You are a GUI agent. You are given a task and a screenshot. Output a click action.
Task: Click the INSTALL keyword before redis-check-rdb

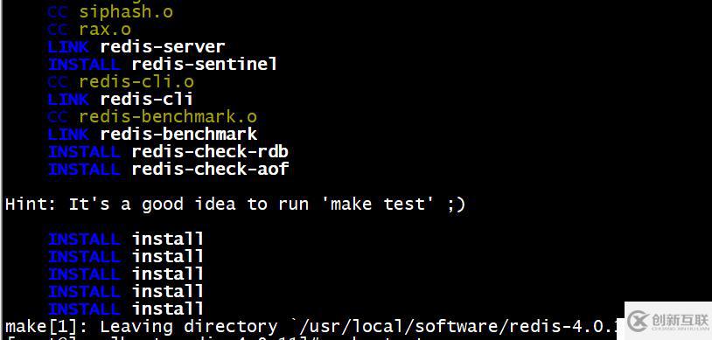click(84, 151)
